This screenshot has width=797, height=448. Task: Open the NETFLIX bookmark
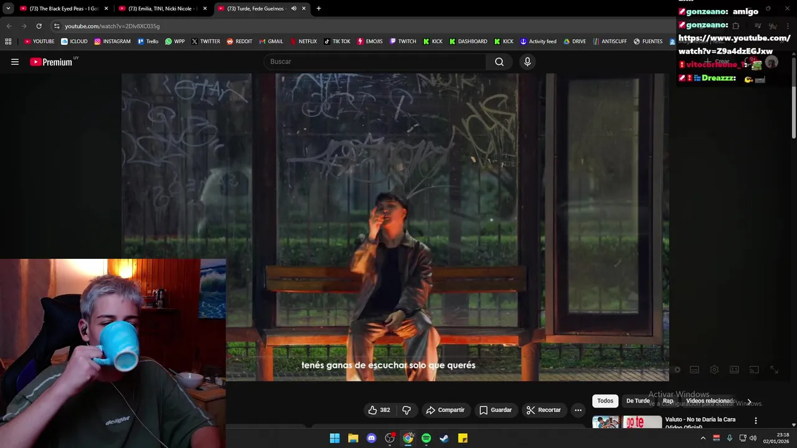tap(303, 42)
